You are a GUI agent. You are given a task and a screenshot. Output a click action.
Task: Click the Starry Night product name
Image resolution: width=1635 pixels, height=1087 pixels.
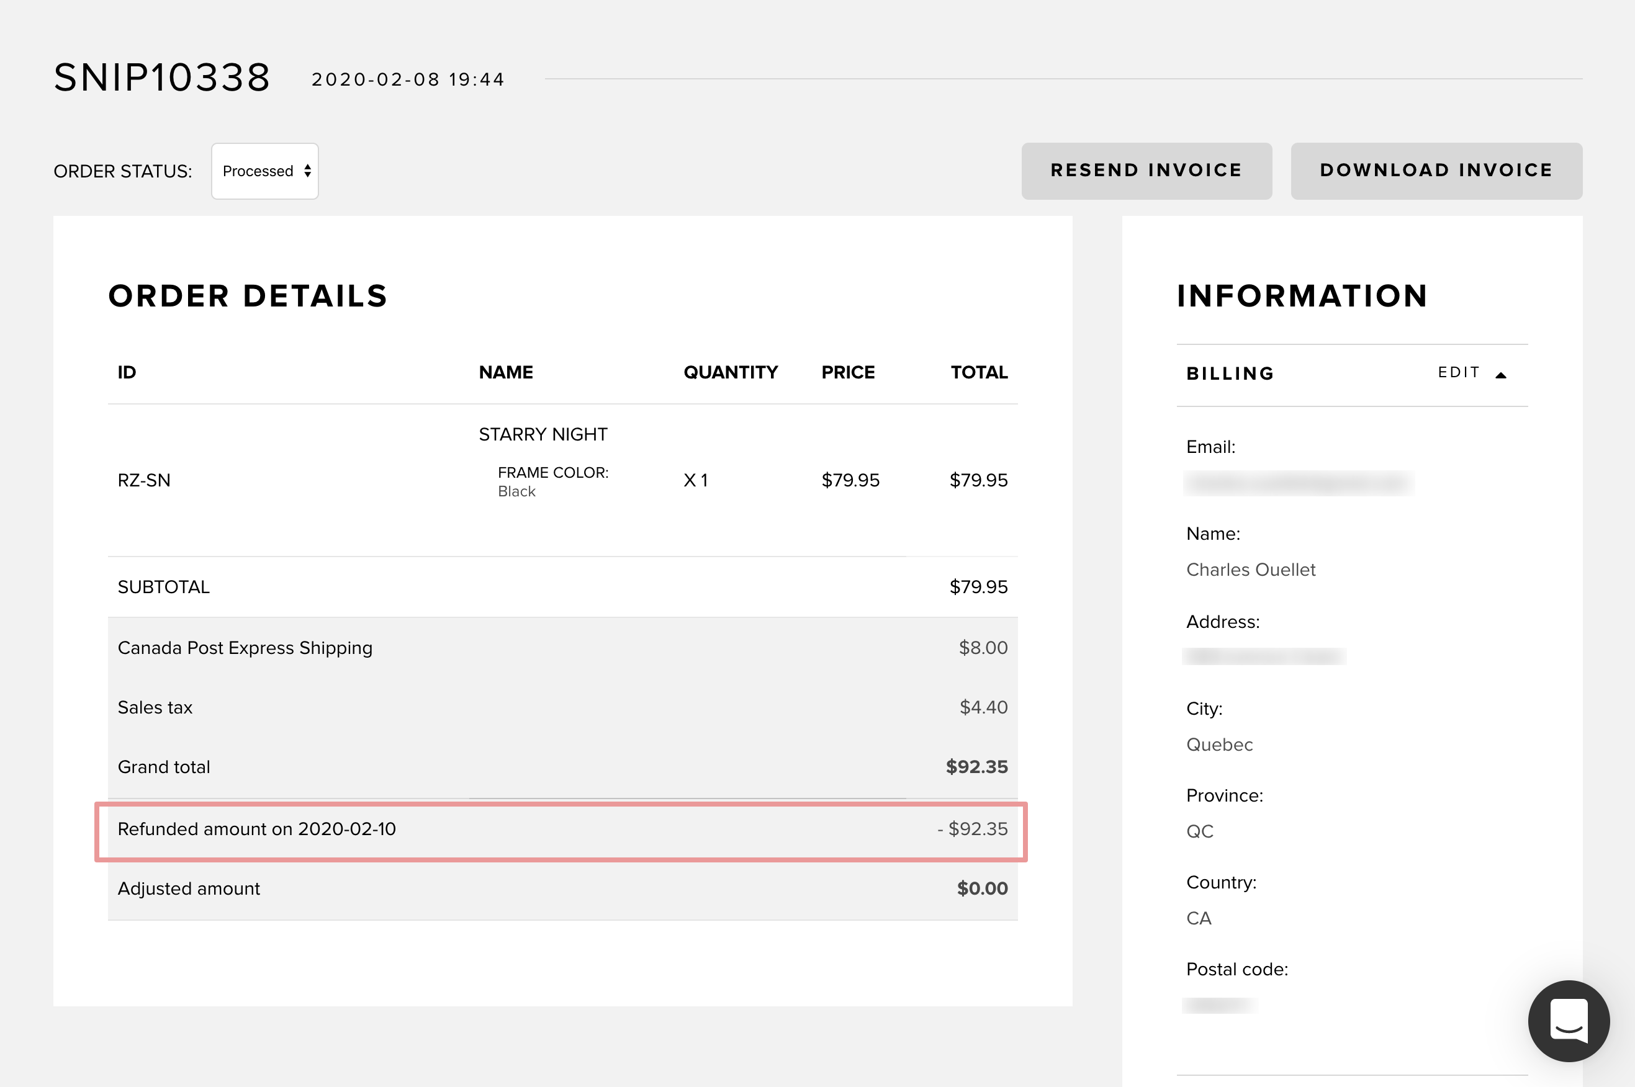543,434
